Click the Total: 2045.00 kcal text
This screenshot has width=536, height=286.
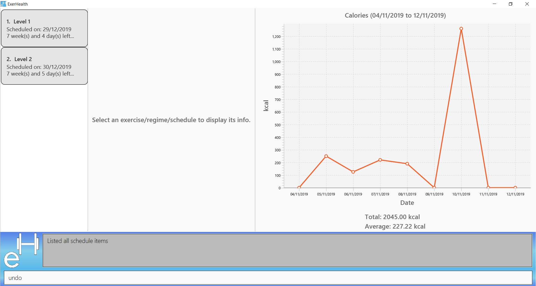[x=392, y=217]
